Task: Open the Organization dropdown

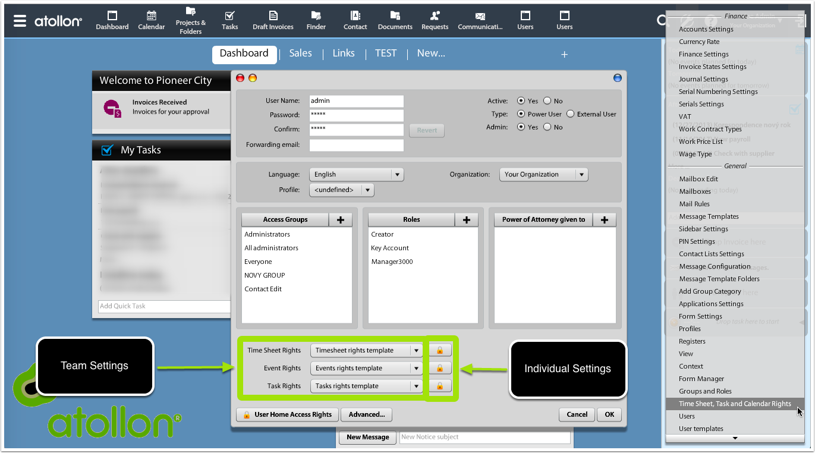Action: [544, 174]
